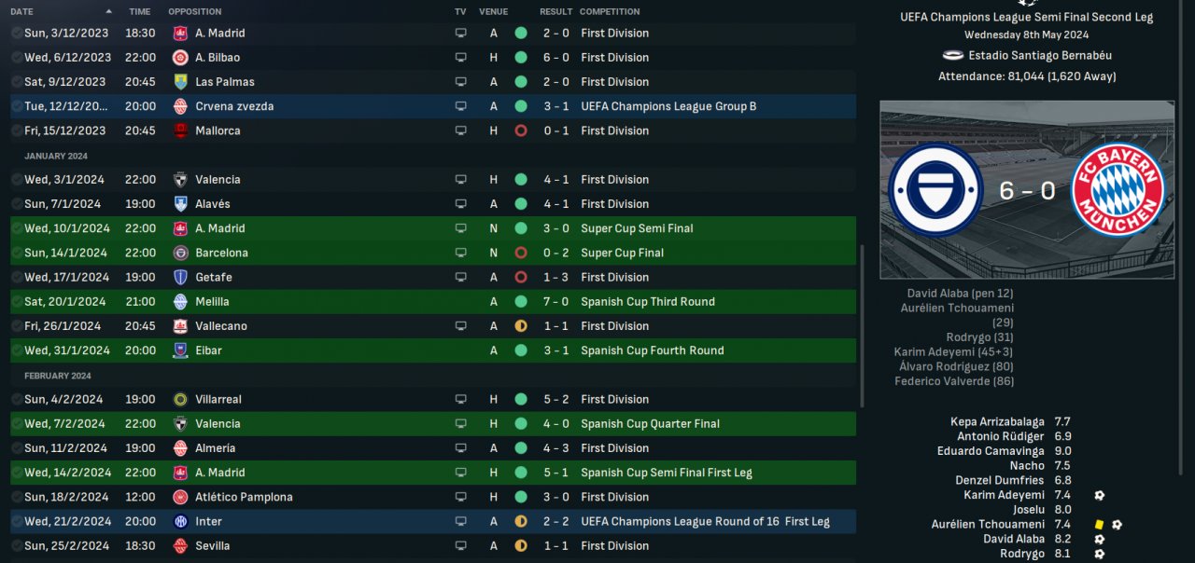Viewport: 1195px width, 563px height.
Task: Click the Las Palmas club crest
Action: 180,82
